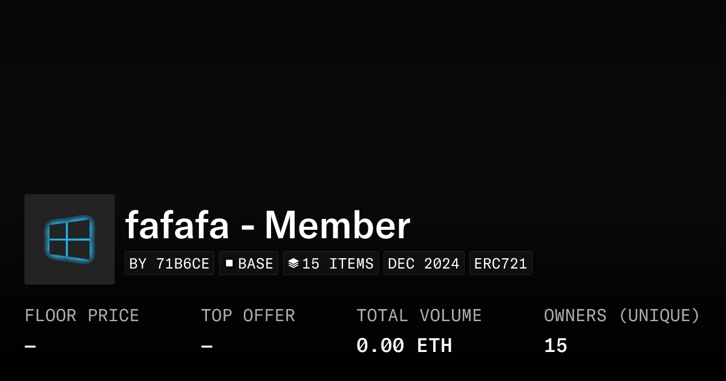726x381 pixels.
Task: Click the "ETH" currency unit
Action: pyautogui.click(x=434, y=346)
